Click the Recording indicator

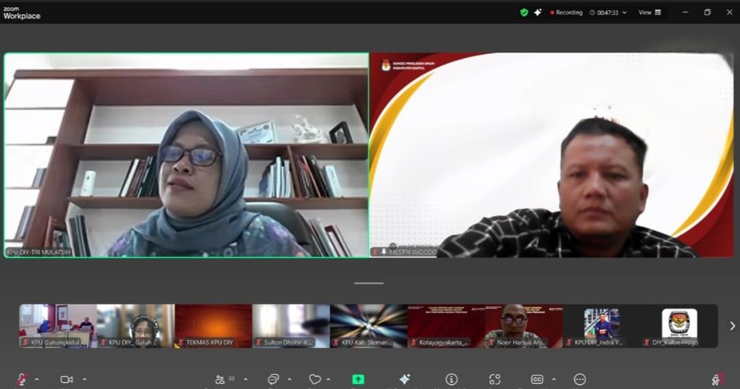[x=566, y=12]
